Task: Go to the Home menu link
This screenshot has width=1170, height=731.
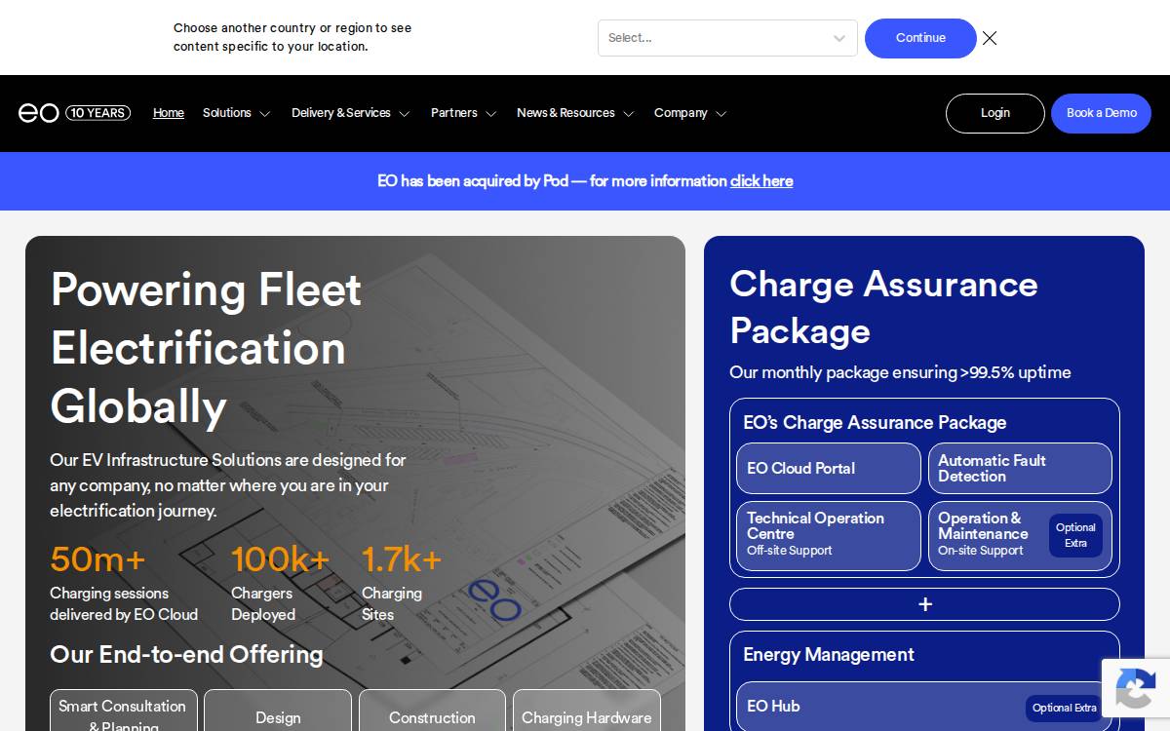Action: click(x=169, y=113)
